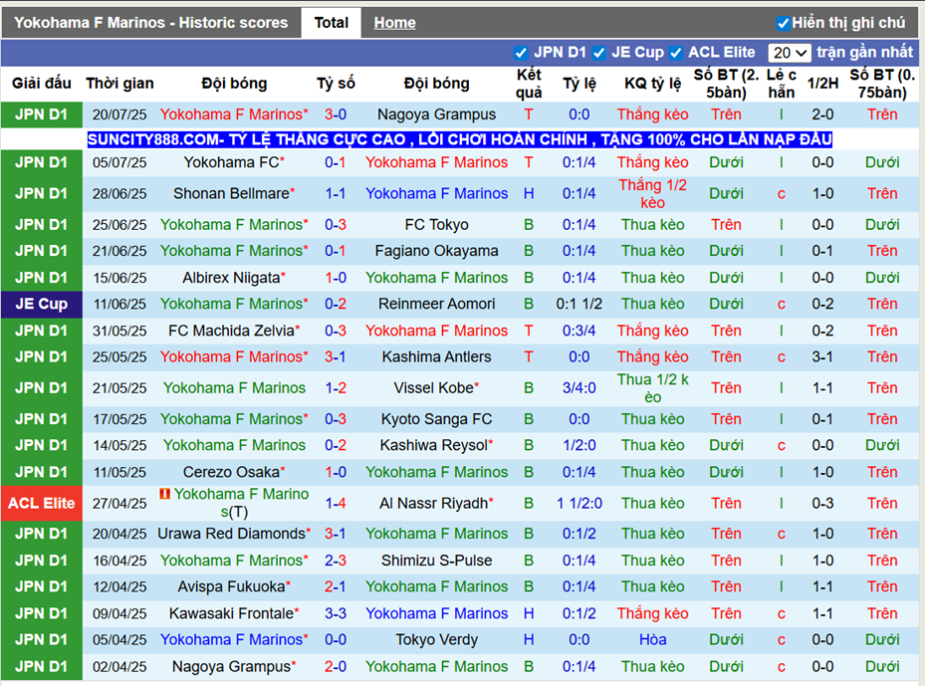Switch to the Total tab
Screen dimensions: 925x686
(331, 23)
